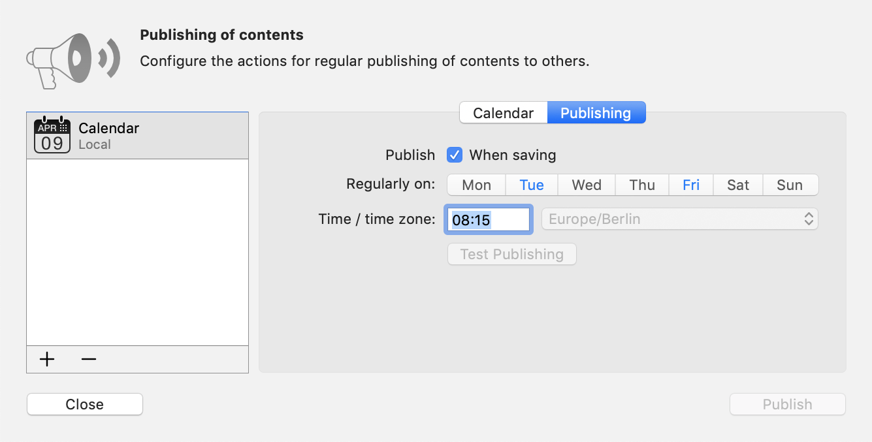This screenshot has width=872, height=442.
Task: Switch to the Calendar tab
Action: (504, 112)
